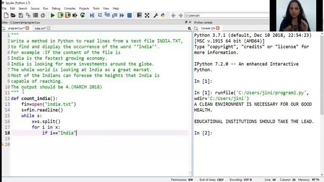Screen dimensions: 324x182
Task: Click the working directory path field
Action: tap(227, 16)
